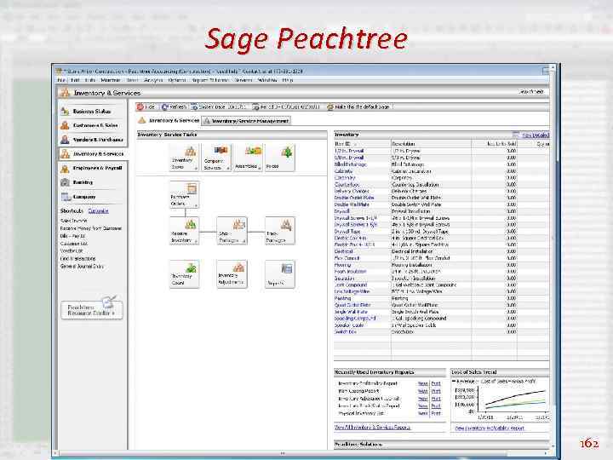This screenshot has width=613, height=460.
Task: Click the Company Services task icon
Action: [216, 158]
